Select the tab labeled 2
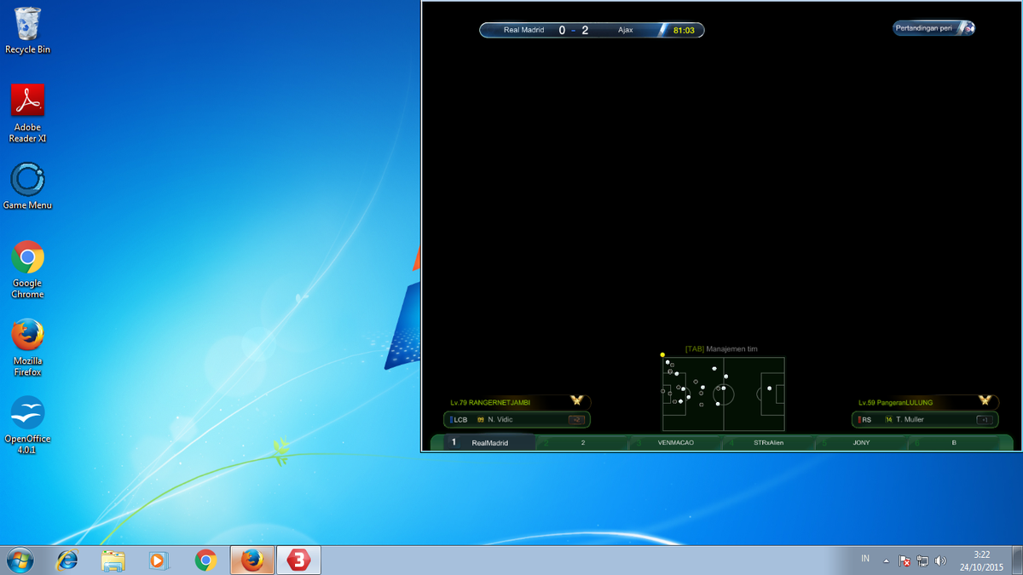Image resolution: width=1023 pixels, height=575 pixels. pyautogui.click(x=583, y=443)
